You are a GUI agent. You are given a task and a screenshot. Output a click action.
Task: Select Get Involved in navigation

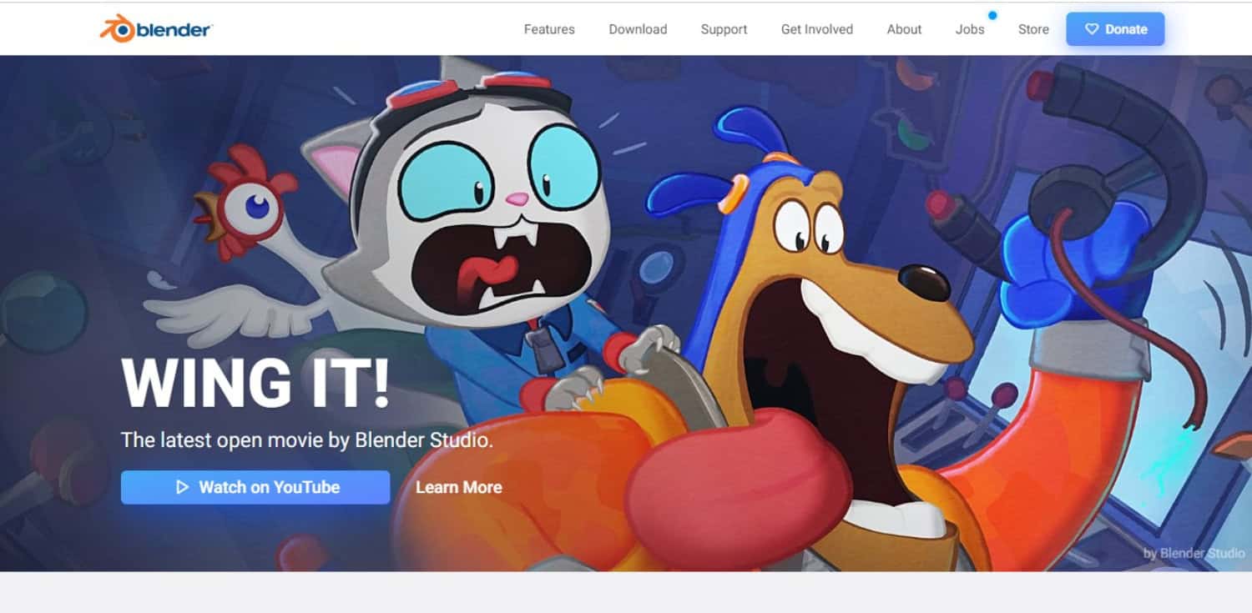click(817, 29)
